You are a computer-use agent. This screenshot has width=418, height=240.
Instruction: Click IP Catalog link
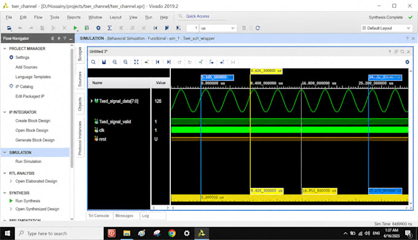coord(24,87)
